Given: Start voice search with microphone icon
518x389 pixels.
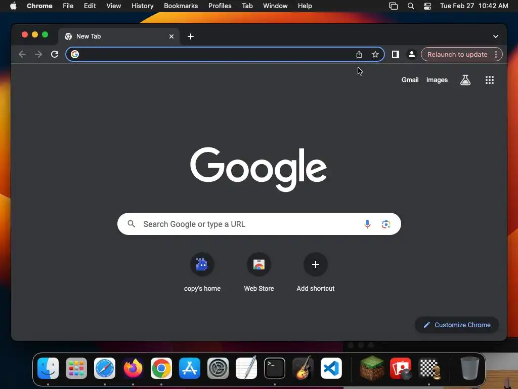Looking at the screenshot, I should click(x=367, y=224).
